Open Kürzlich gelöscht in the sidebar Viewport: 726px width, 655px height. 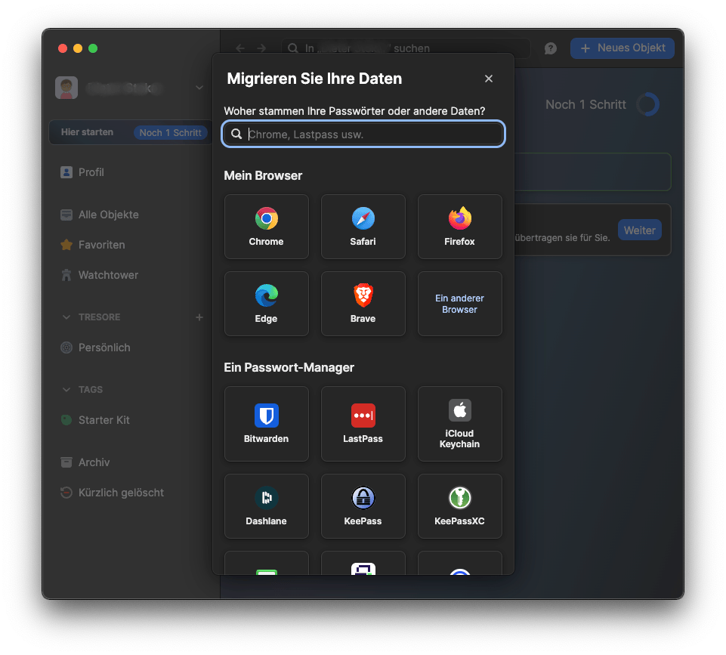tap(112, 493)
